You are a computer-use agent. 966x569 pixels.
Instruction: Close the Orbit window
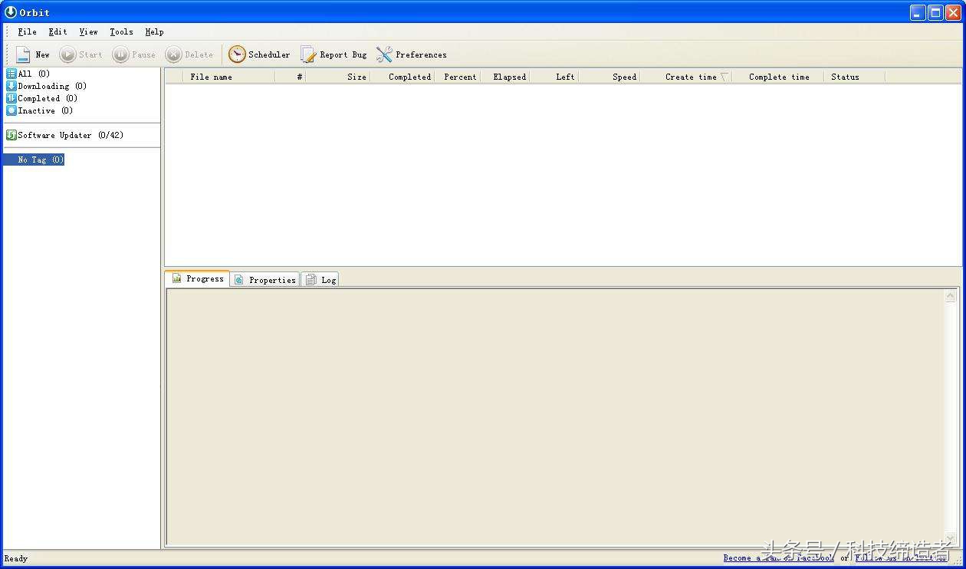955,12
